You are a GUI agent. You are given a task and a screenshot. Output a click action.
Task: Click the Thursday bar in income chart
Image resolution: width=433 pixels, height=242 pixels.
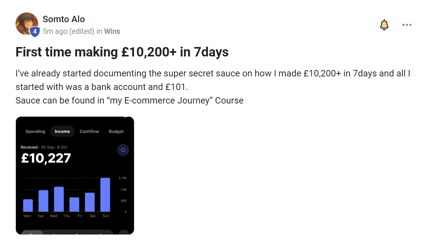click(74, 205)
